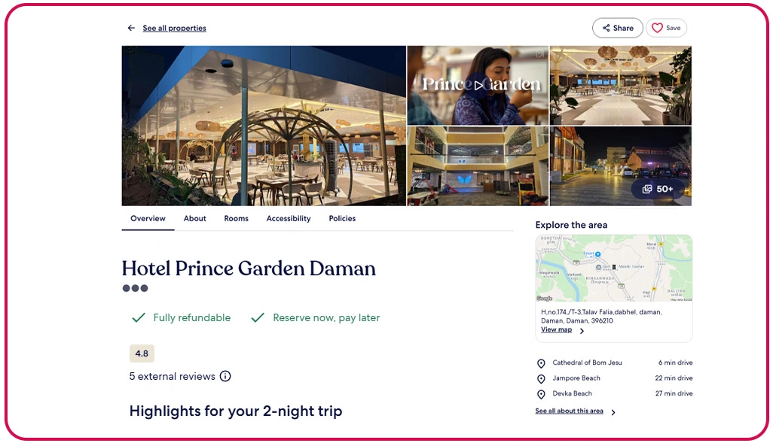Image resolution: width=773 pixels, height=443 pixels.
Task: Open the View map link
Action: pos(556,329)
